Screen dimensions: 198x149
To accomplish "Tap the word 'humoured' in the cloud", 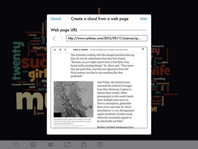I will (x=158, y=46).
